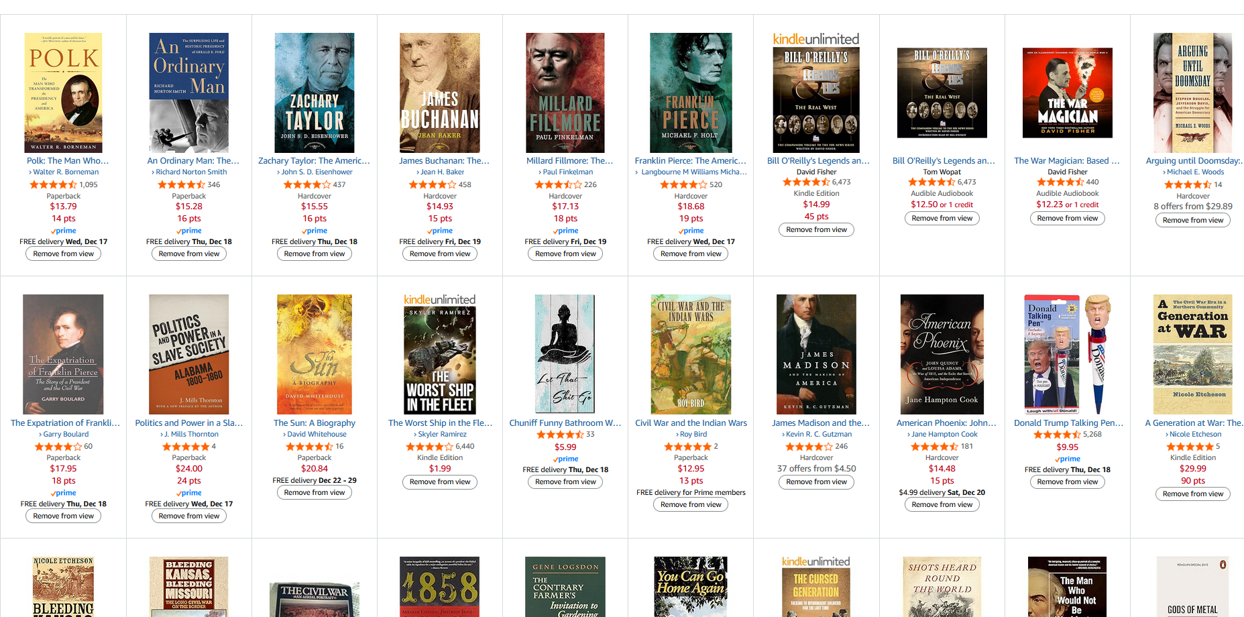The width and height of the screenshot is (1244, 617).
Task: Open The Sun: A Biography title link
Action: [x=315, y=423]
